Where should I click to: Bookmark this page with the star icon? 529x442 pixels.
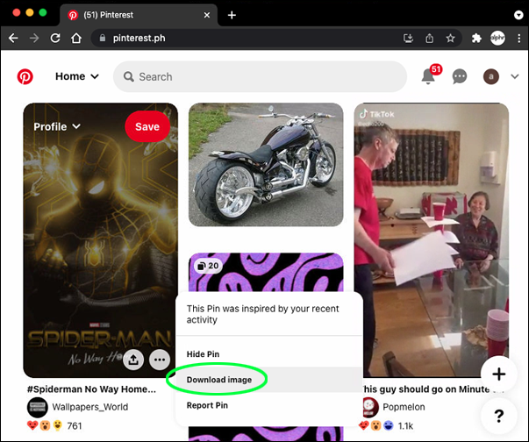tap(450, 38)
